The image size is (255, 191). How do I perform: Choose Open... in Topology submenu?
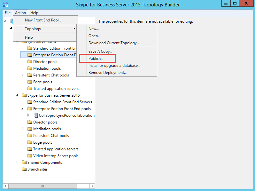pyautogui.click(x=117, y=36)
